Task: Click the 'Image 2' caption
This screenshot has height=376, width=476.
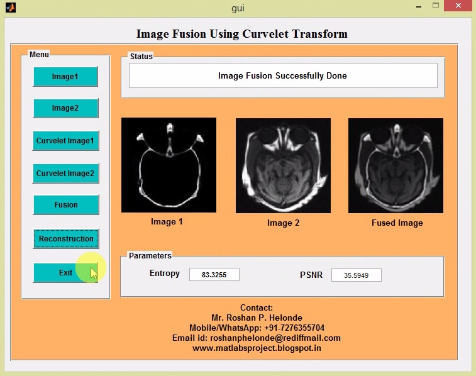Action: [x=283, y=223]
